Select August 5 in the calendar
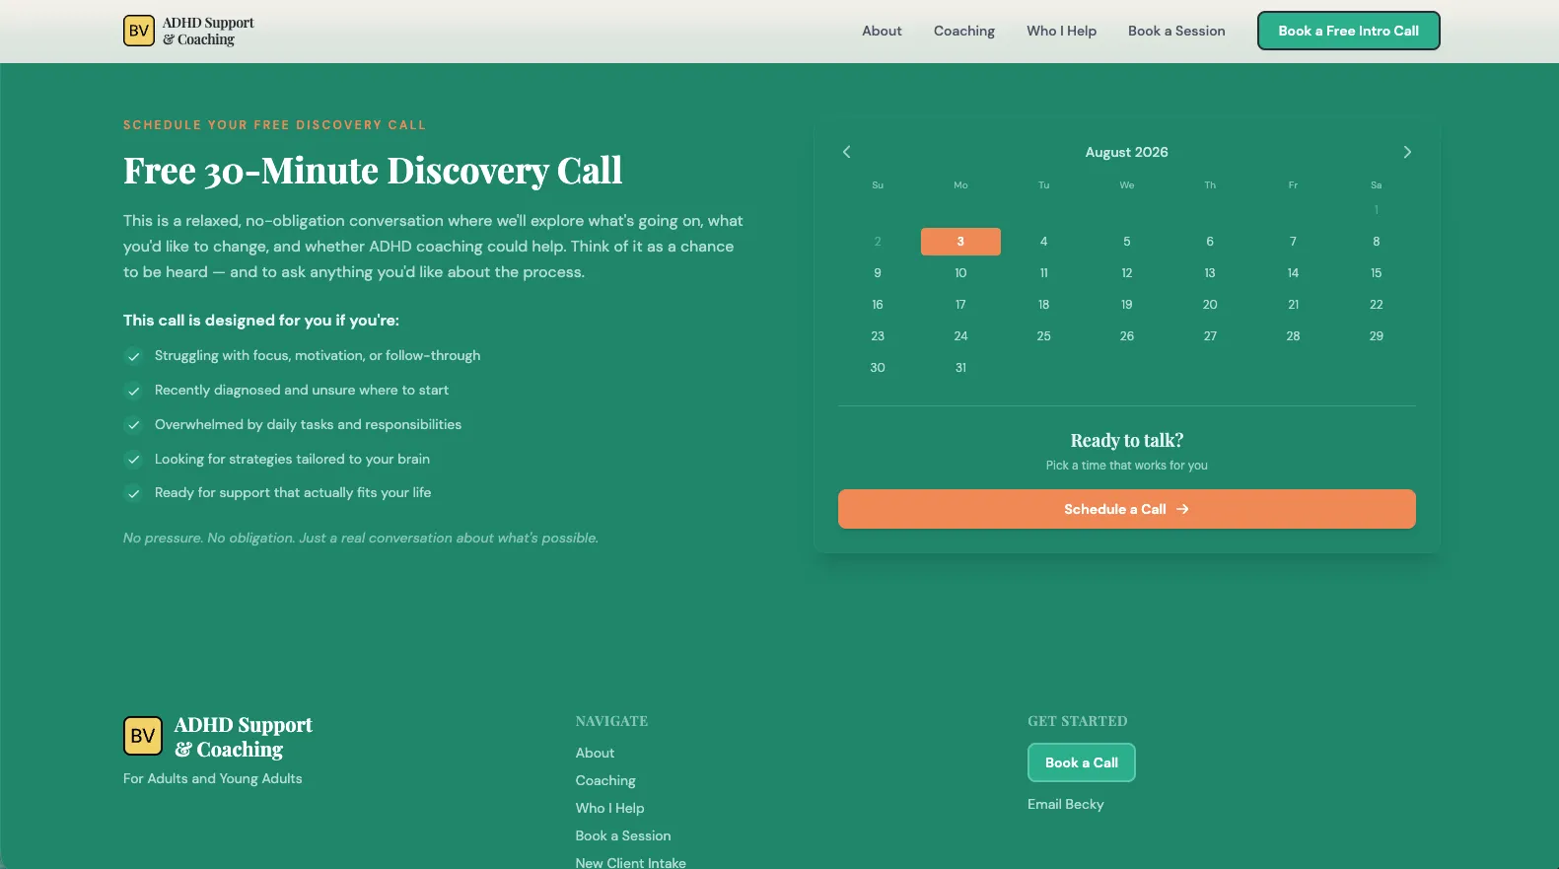This screenshot has width=1559, height=869. click(1127, 242)
